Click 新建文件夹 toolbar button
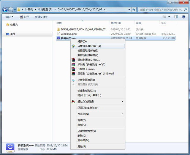This screenshot has height=155, width=190. pyautogui.click(x=41, y=17)
